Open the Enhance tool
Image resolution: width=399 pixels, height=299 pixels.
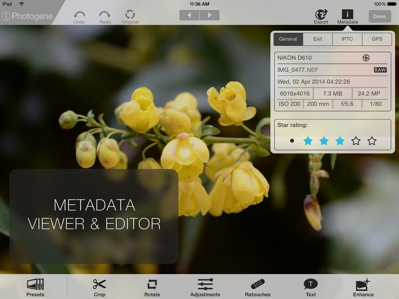pos(363,287)
